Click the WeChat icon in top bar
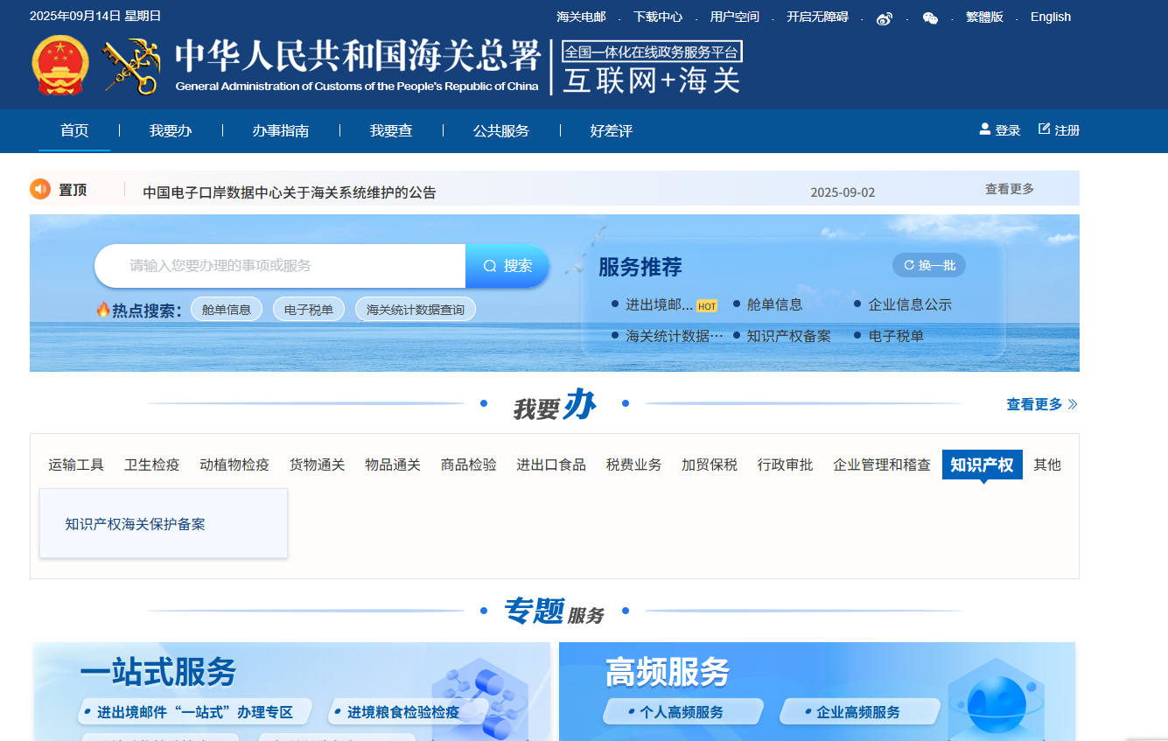Viewport: 1168px width, 741px height. click(x=930, y=17)
